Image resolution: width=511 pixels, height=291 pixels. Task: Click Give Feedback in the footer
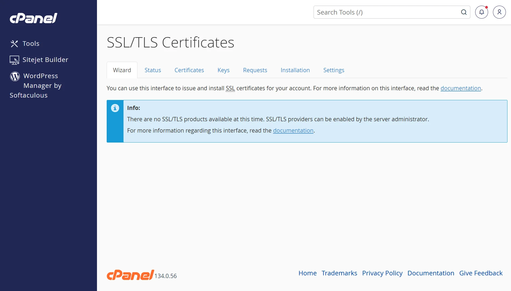pyautogui.click(x=481, y=273)
